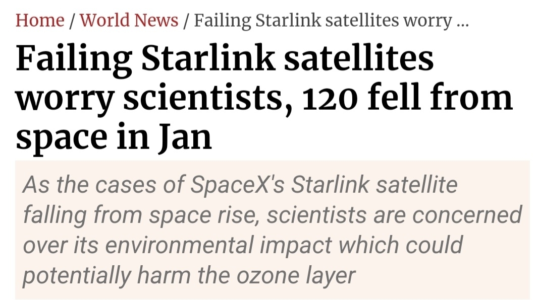
Task: Click the first slash separator after Home
Action: [72, 21]
